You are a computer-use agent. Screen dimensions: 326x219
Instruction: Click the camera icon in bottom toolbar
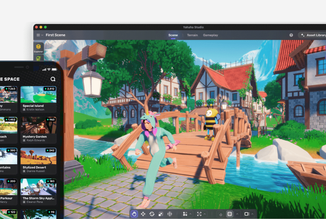(x=247, y=214)
